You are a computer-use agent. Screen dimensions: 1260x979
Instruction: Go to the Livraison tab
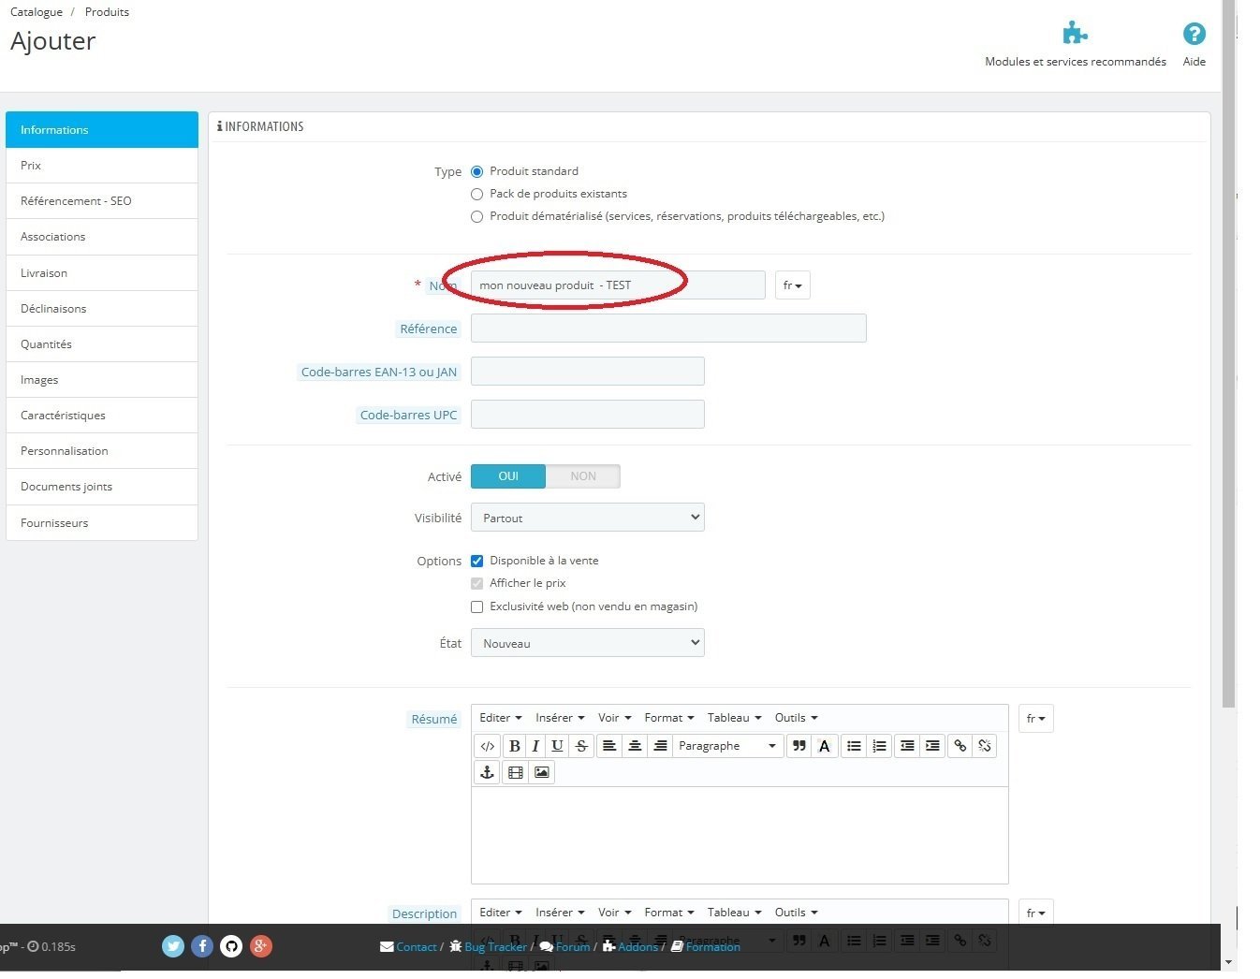tap(102, 273)
